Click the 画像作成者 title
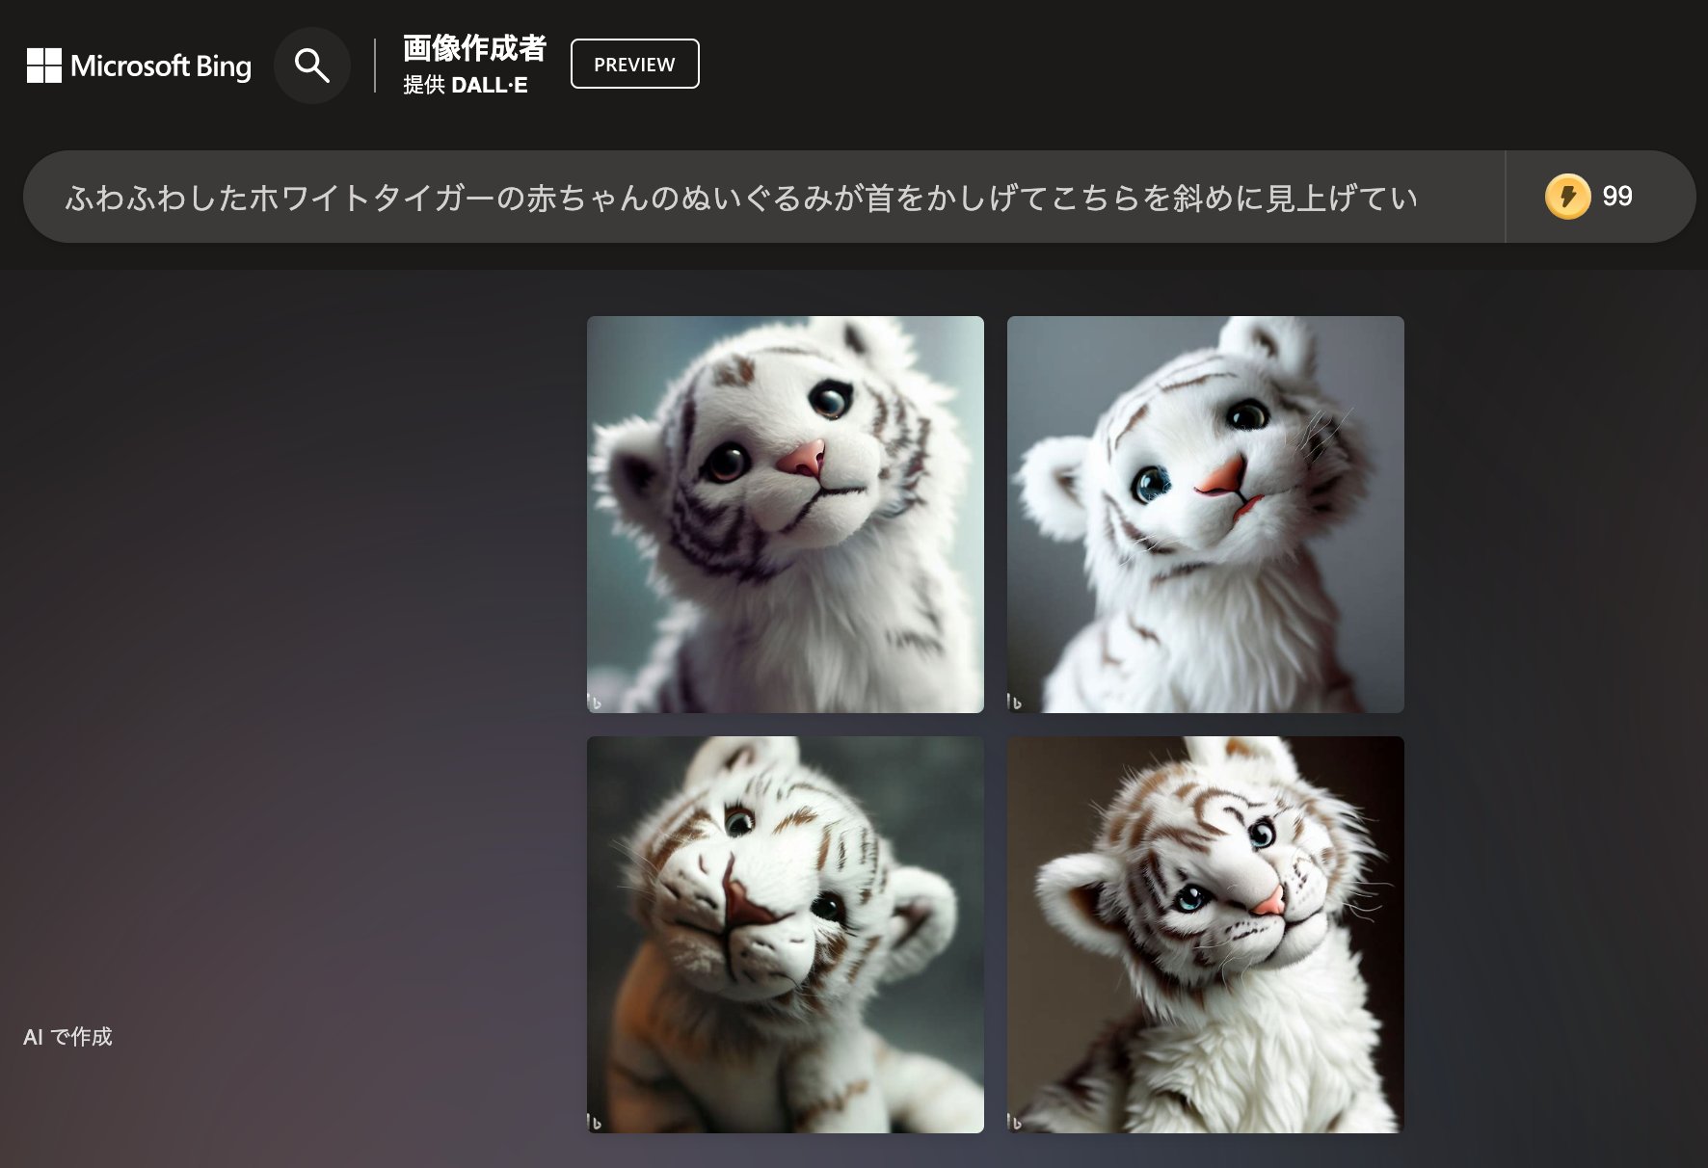Viewport: 1708px width, 1168px height. [474, 48]
